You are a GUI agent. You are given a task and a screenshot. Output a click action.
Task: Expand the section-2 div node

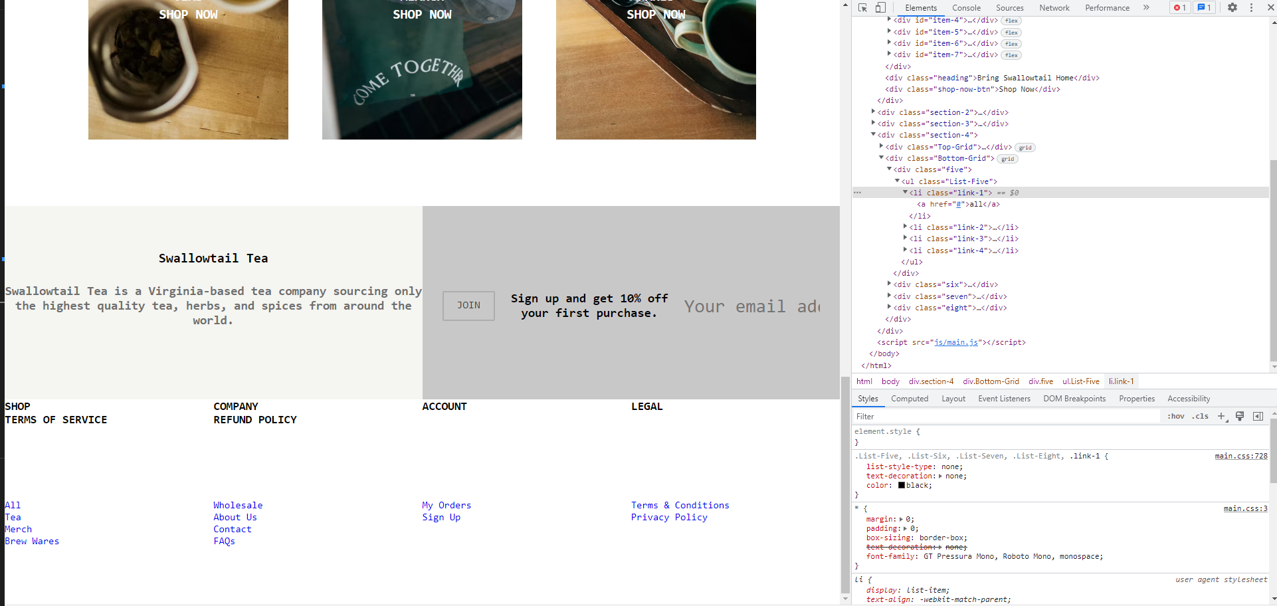873,112
